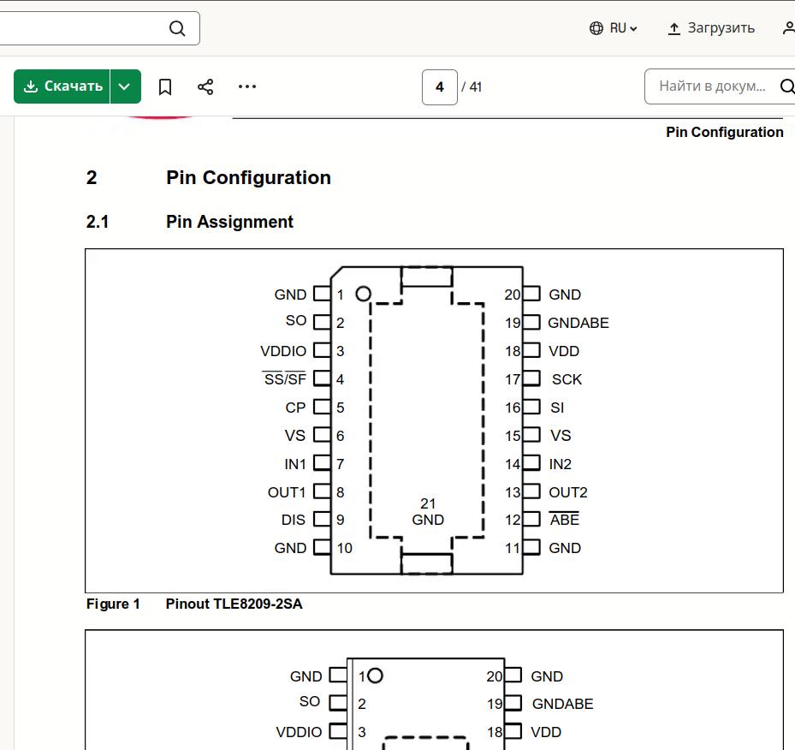Open the user profile icon

click(x=788, y=28)
